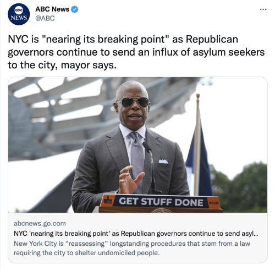Click the blue verified checkmark badge
The image size is (275, 270).
click(x=75, y=9)
